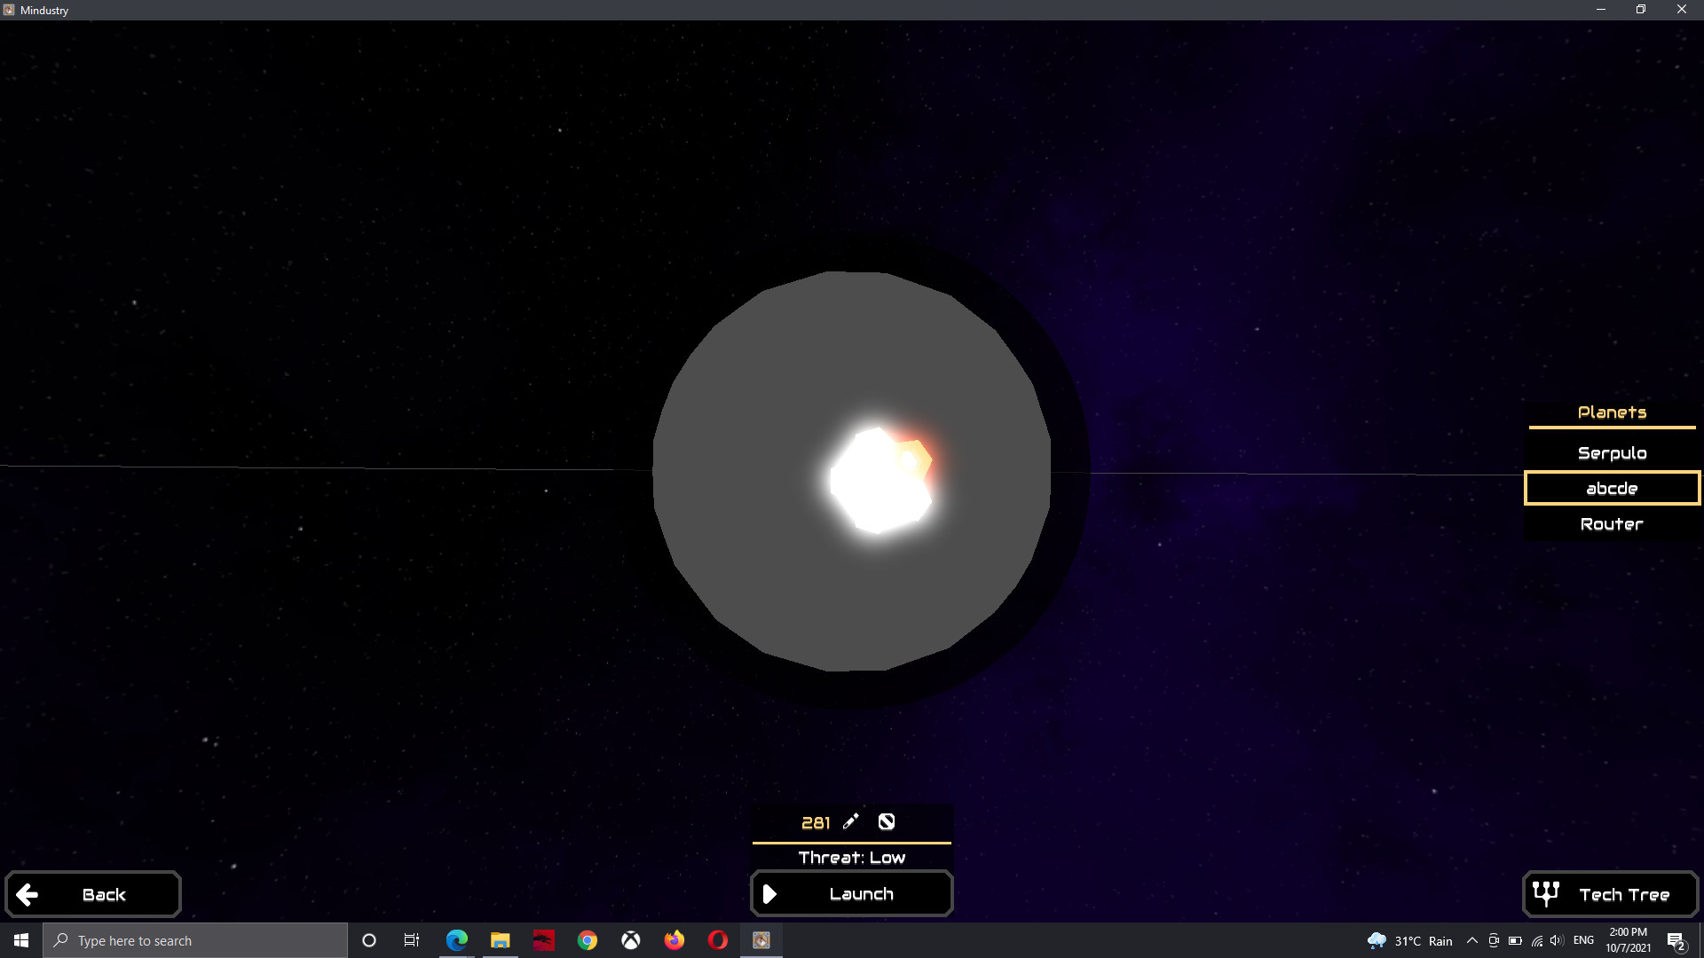Select the Serpulo planet
This screenshot has height=958, width=1704.
[x=1612, y=453]
